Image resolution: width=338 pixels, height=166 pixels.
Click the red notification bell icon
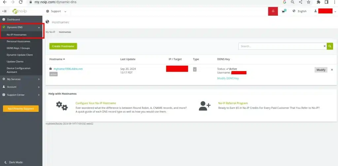pyautogui.click(x=273, y=11)
